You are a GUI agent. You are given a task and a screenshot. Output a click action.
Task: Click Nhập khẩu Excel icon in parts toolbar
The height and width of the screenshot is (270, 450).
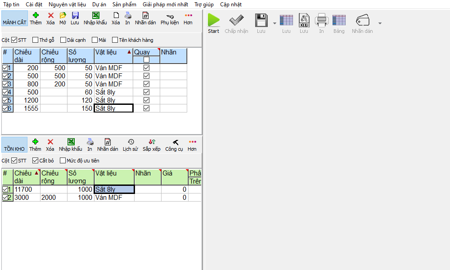click(95, 16)
